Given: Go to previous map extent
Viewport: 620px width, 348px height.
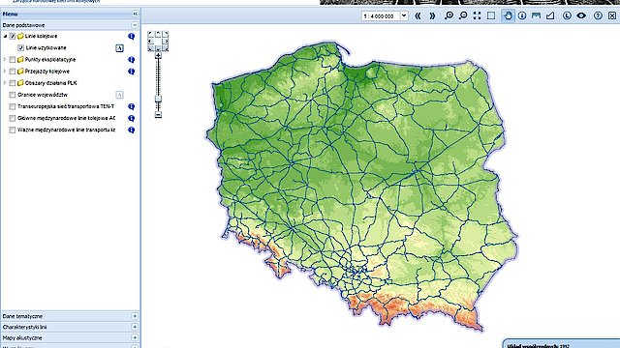Looking at the screenshot, I should (418, 15).
